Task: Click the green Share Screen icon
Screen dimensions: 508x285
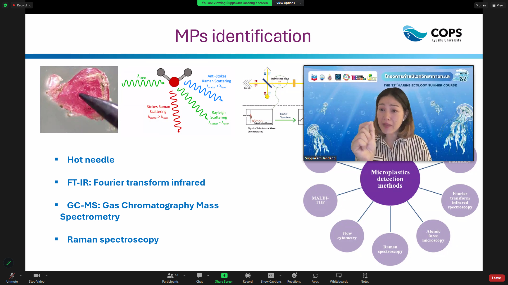Action: (224, 275)
